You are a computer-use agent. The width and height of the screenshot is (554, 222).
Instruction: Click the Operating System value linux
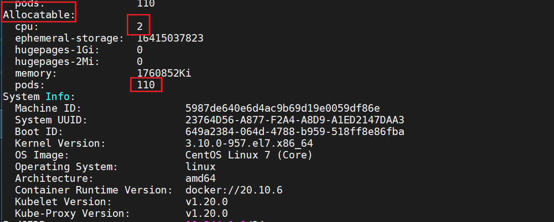pyautogui.click(x=200, y=166)
